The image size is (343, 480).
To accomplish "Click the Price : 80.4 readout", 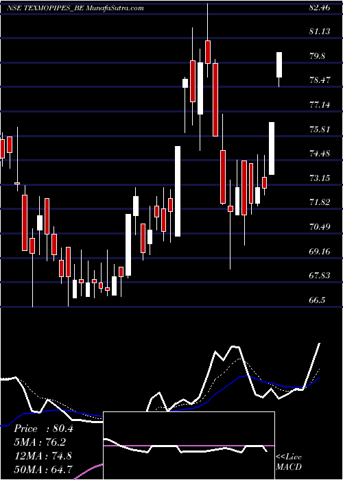I will pos(43,429).
